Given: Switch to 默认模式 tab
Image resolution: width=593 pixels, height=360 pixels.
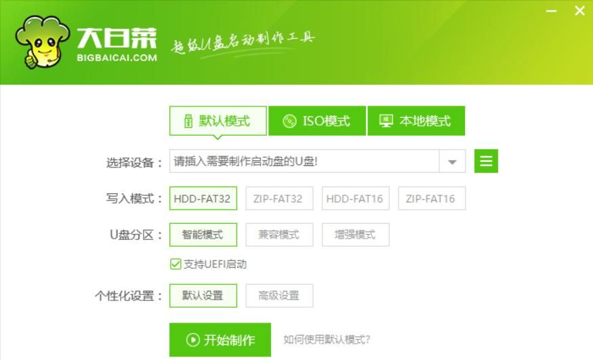Looking at the screenshot, I should pyautogui.click(x=218, y=121).
